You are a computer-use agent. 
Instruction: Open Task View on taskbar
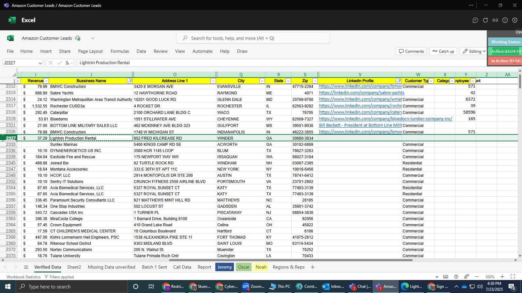point(151,286)
